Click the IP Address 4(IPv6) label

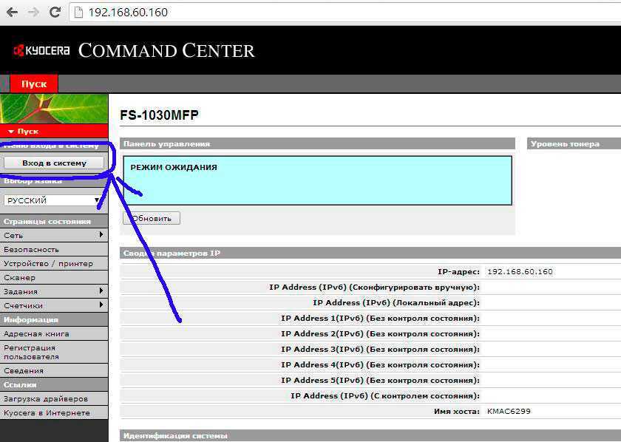(x=380, y=364)
